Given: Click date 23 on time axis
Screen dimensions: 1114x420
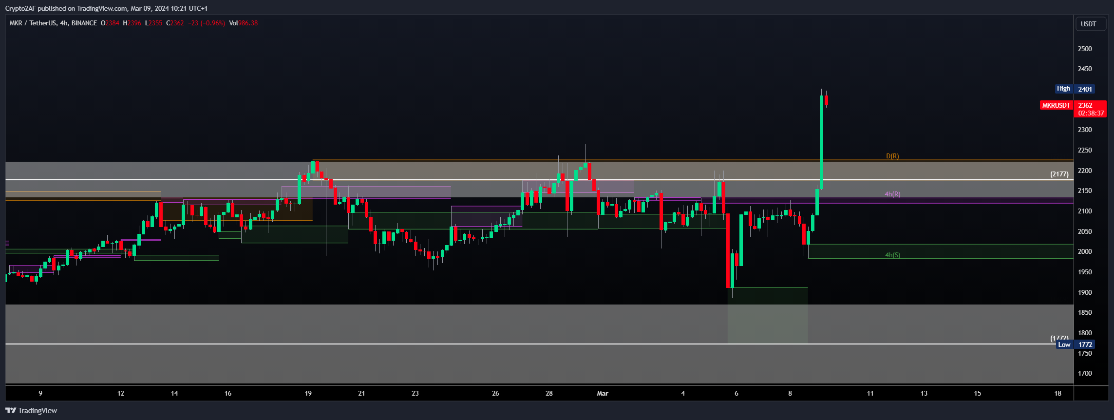Looking at the screenshot, I should [x=415, y=394].
